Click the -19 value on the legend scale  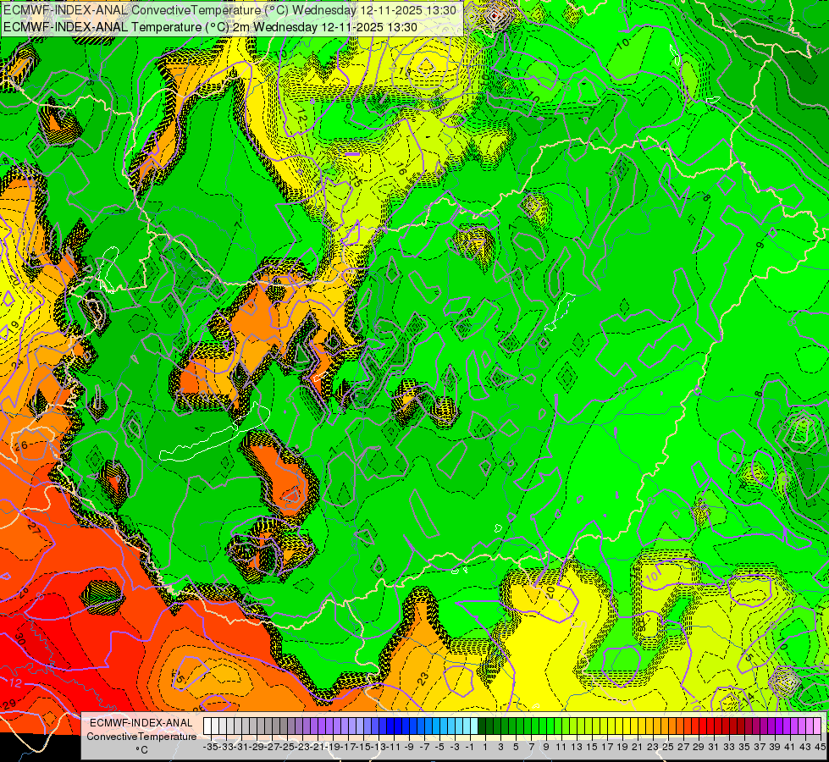coord(334,747)
